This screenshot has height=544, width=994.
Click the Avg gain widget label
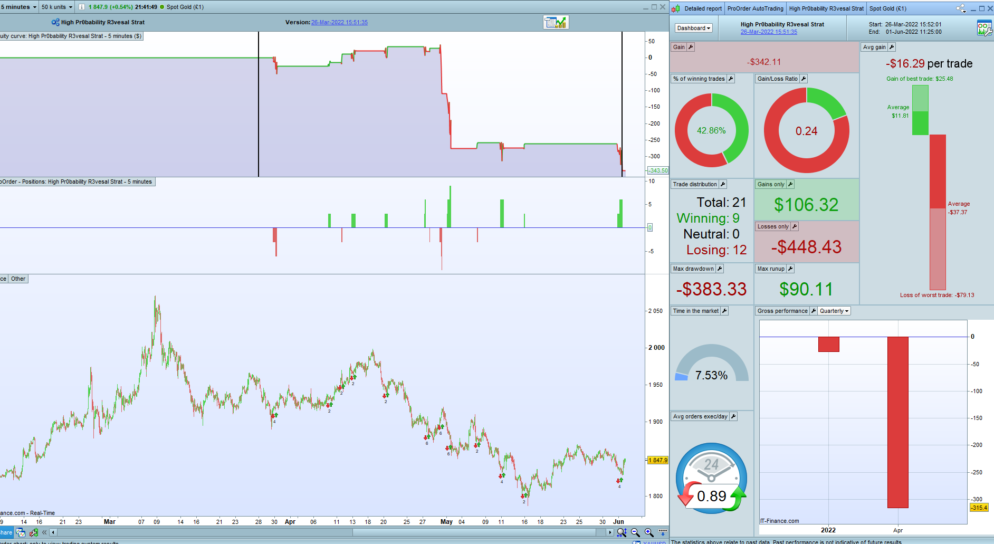[x=874, y=47]
